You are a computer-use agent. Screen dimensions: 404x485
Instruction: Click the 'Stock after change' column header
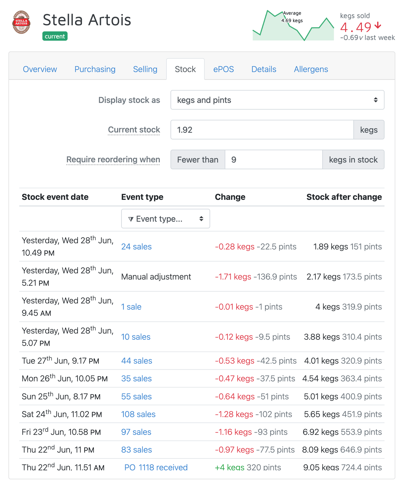[x=344, y=197]
